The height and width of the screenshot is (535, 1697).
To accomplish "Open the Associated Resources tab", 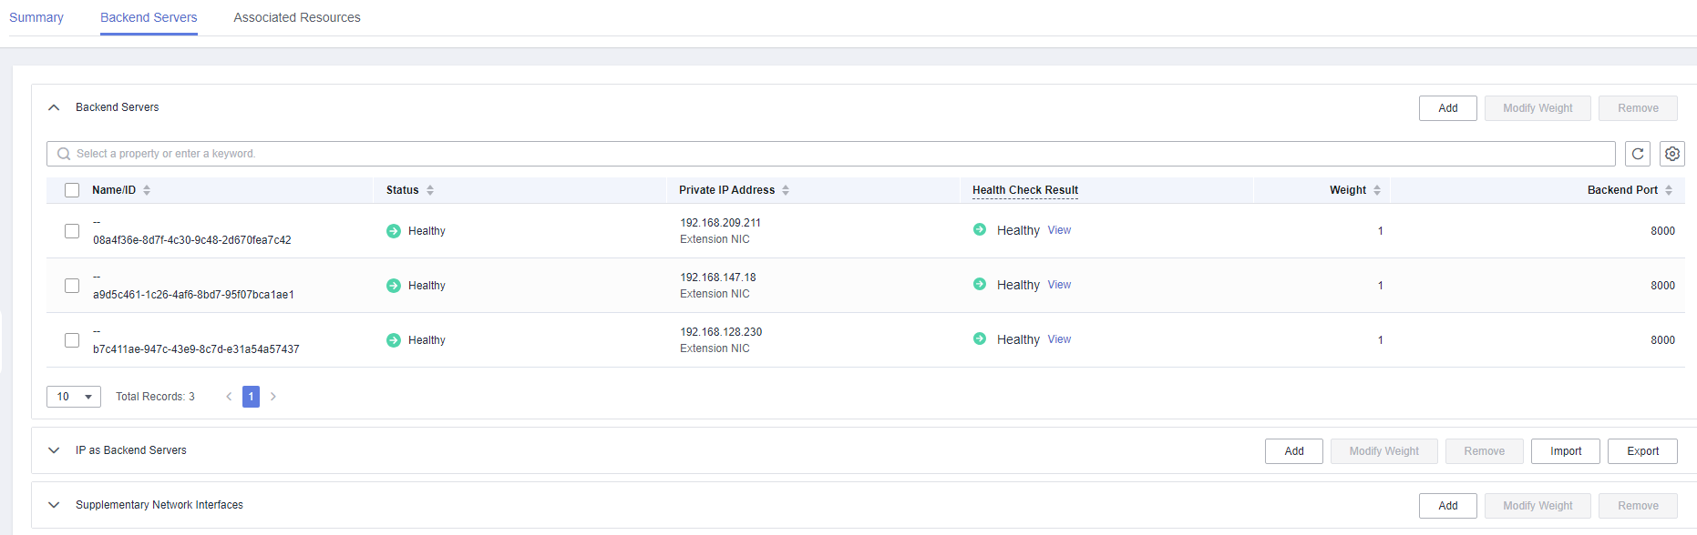I will [296, 17].
